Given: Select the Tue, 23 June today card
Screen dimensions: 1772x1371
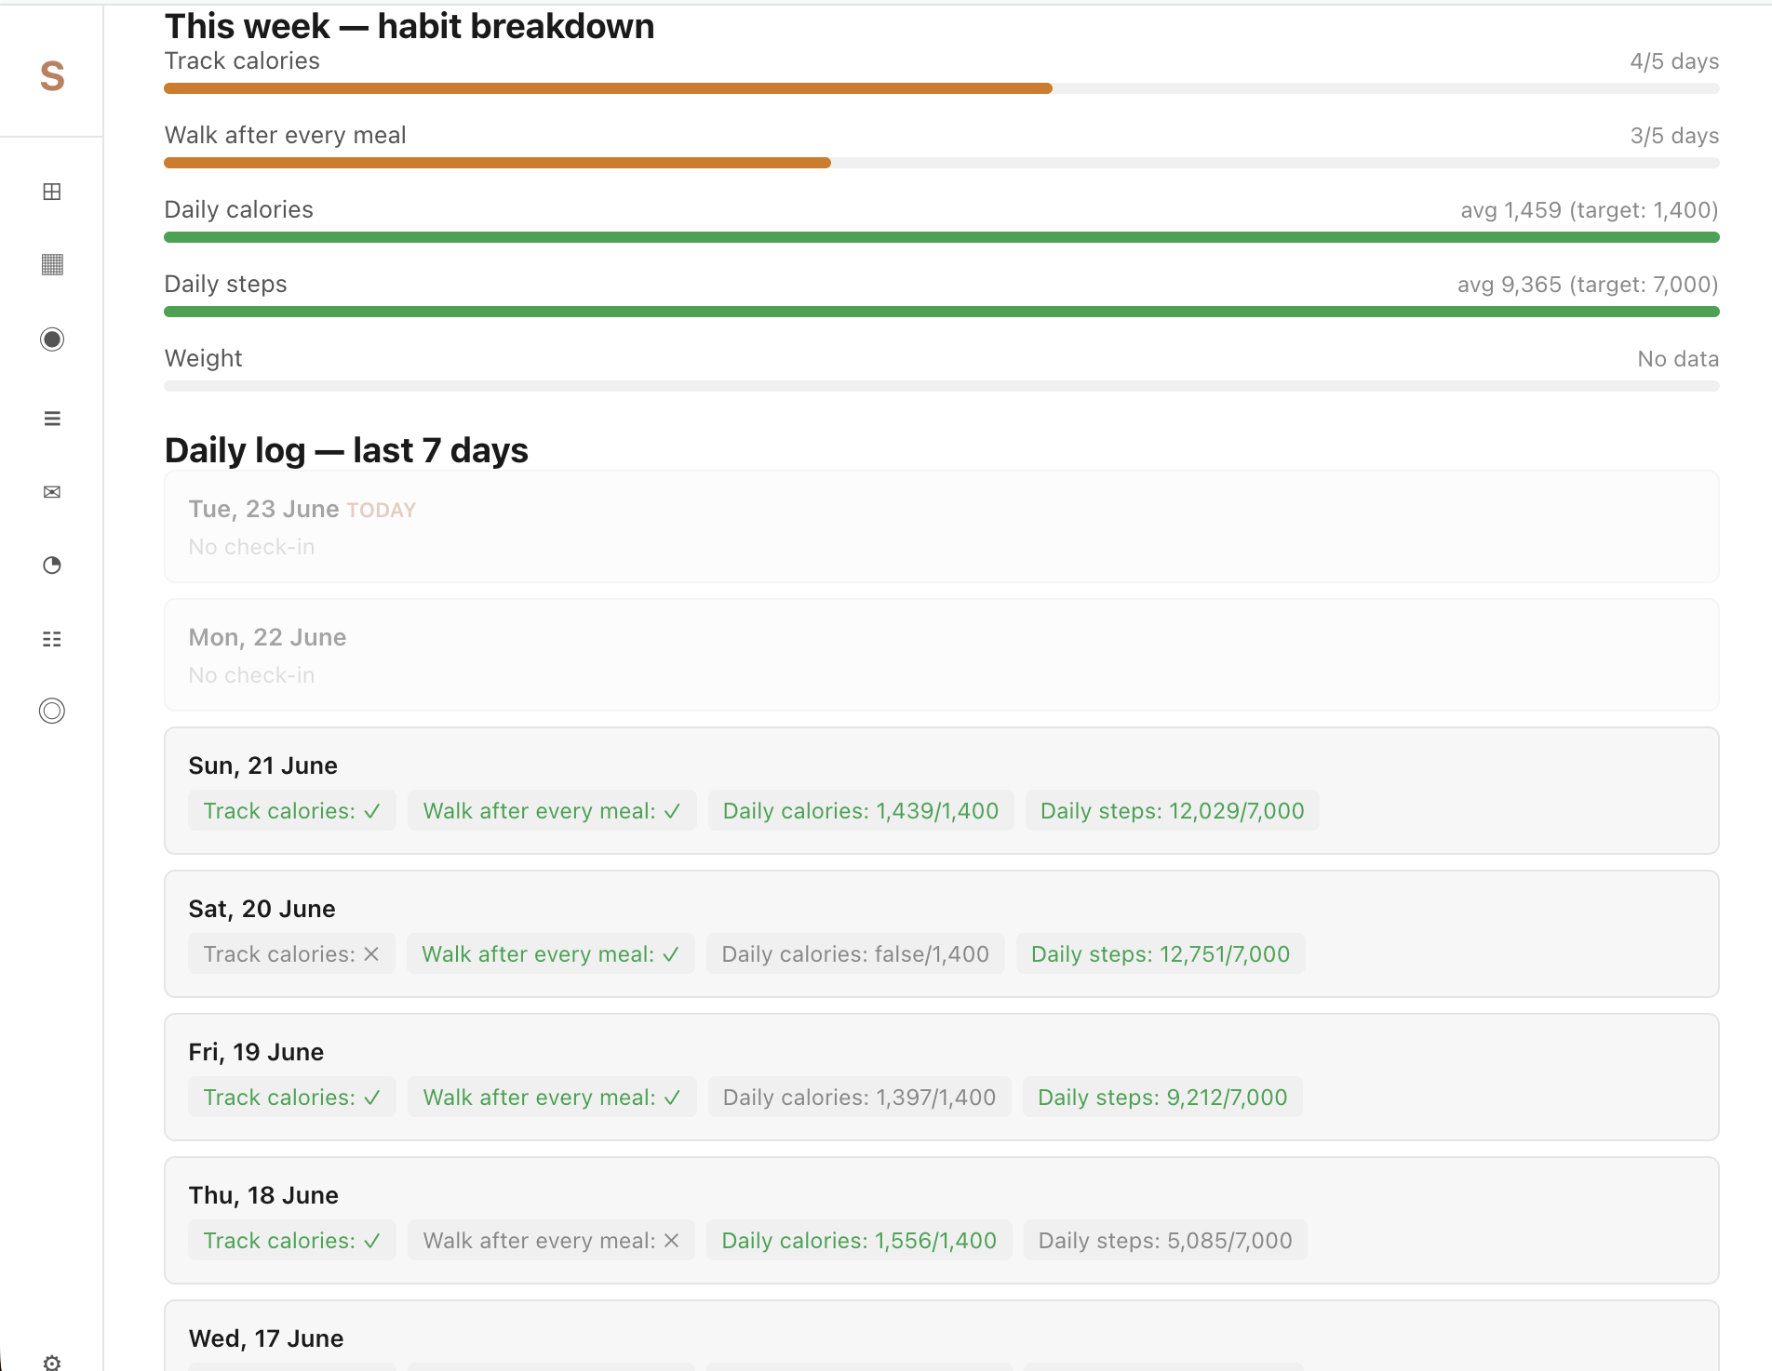Looking at the screenshot, I should tap(941, 526).
